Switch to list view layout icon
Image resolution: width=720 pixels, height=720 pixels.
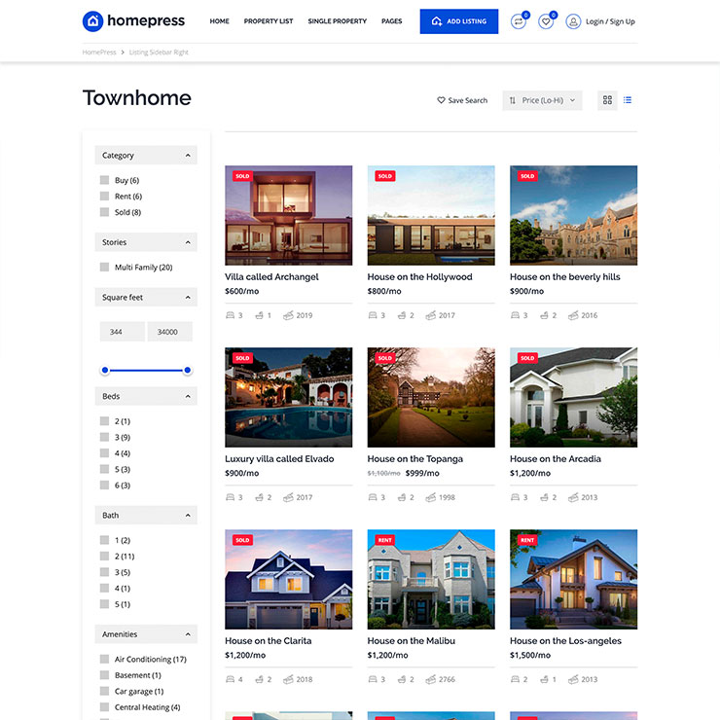click(628, 100)
